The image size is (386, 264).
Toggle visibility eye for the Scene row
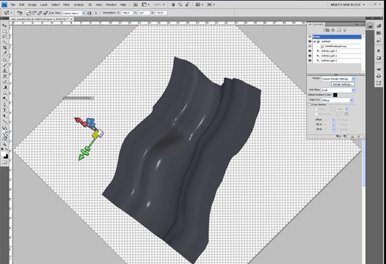click(310, 36)
